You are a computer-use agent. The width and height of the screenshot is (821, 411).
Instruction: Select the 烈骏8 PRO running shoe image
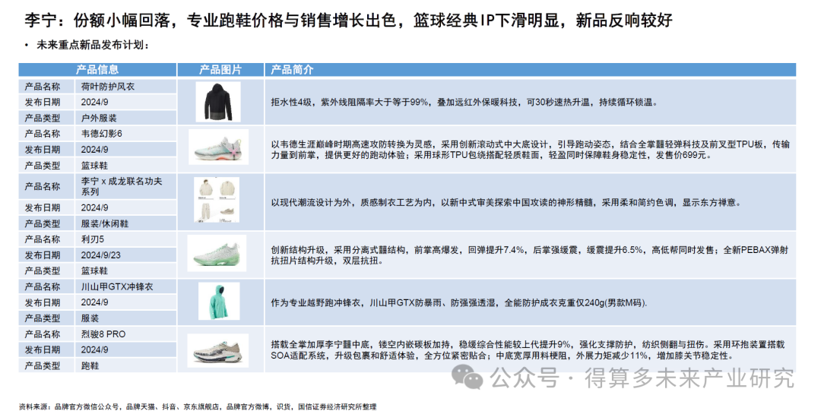tap(218, 350)
